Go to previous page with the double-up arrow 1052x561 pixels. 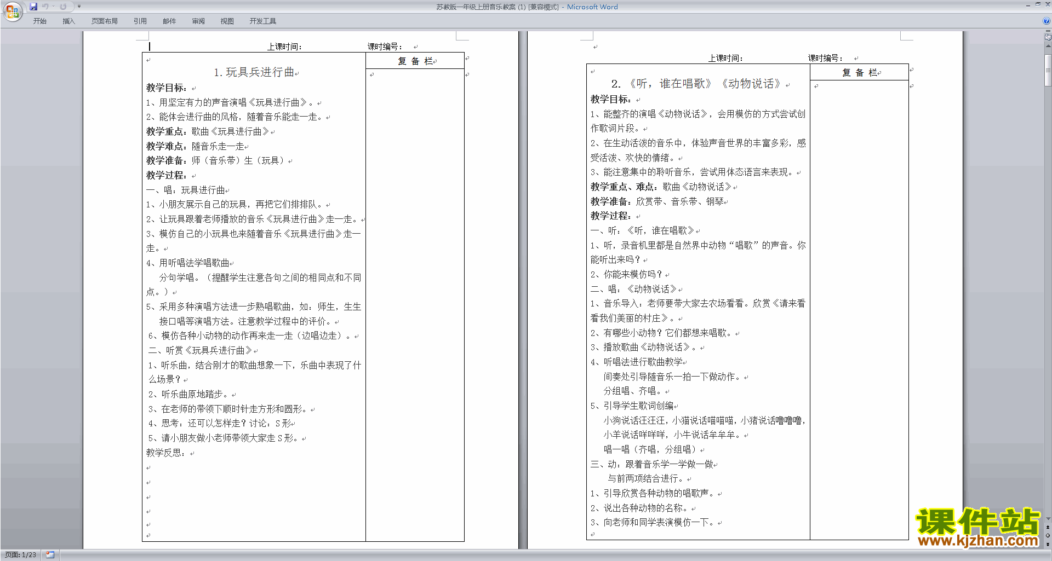(x=1048, y=528)
